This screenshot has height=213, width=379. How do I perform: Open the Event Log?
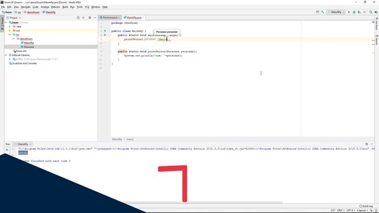[366, 206]
